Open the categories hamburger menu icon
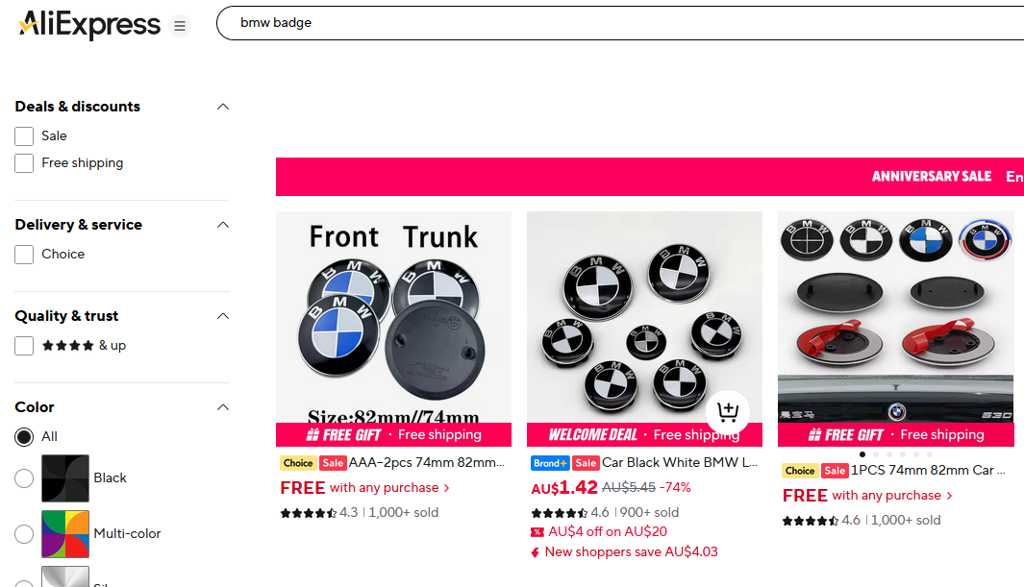 click(x=180, y=26)
